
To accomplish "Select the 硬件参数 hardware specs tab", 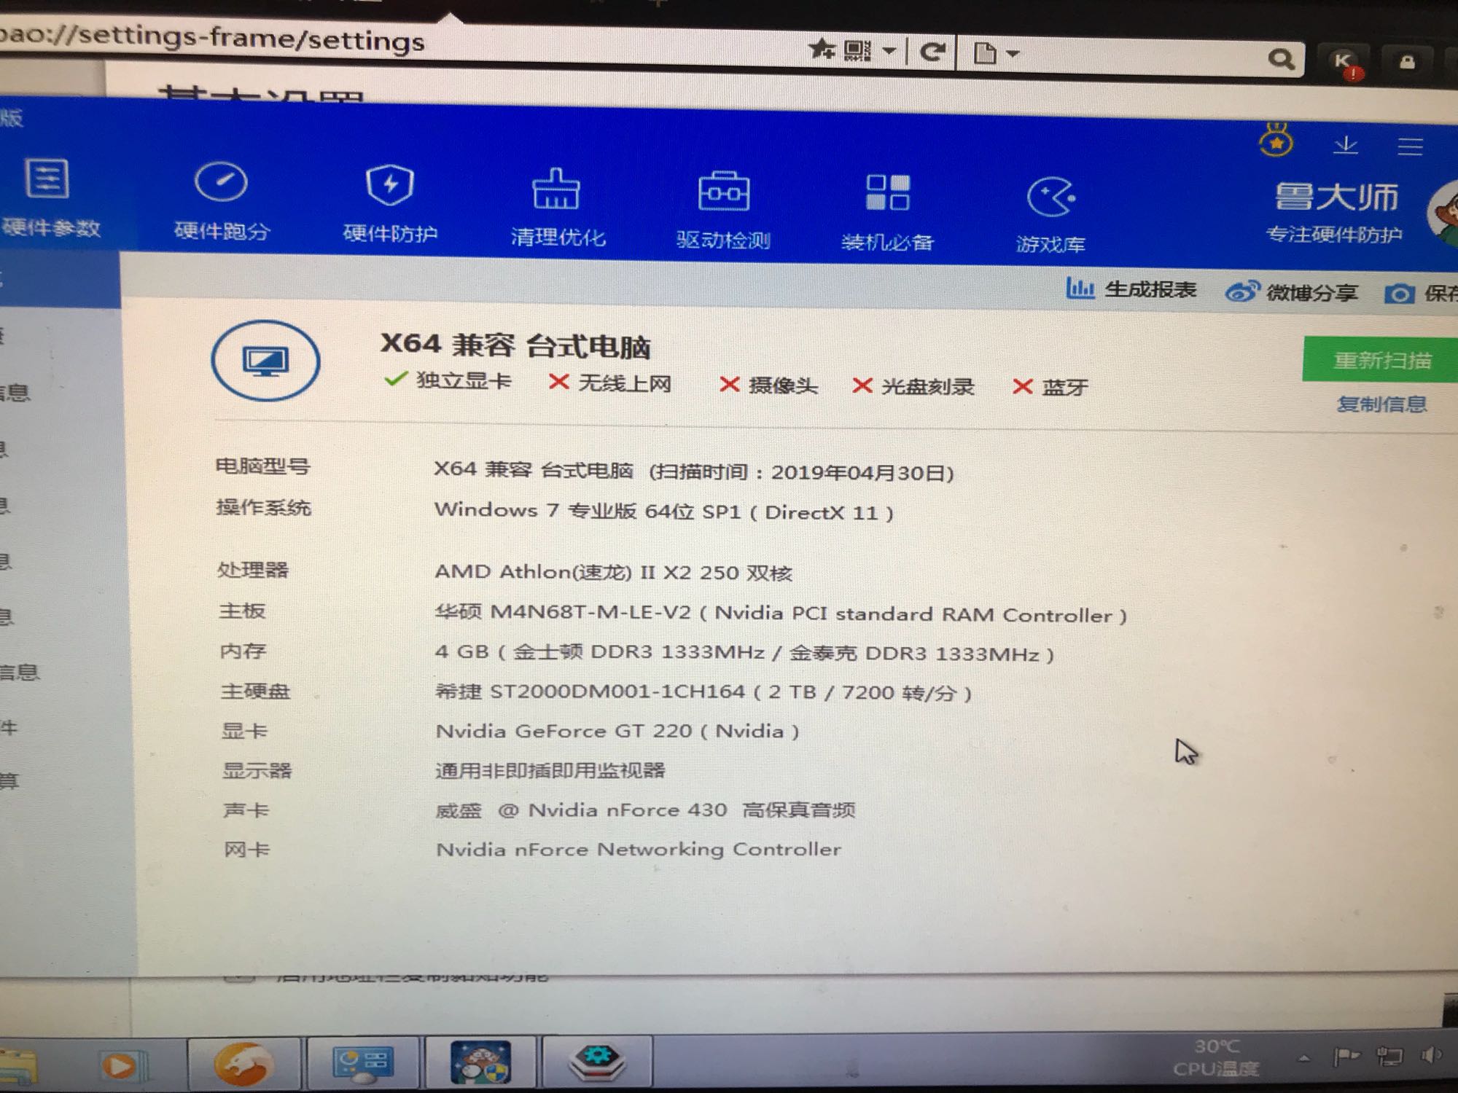I will (x=48, y=197).
